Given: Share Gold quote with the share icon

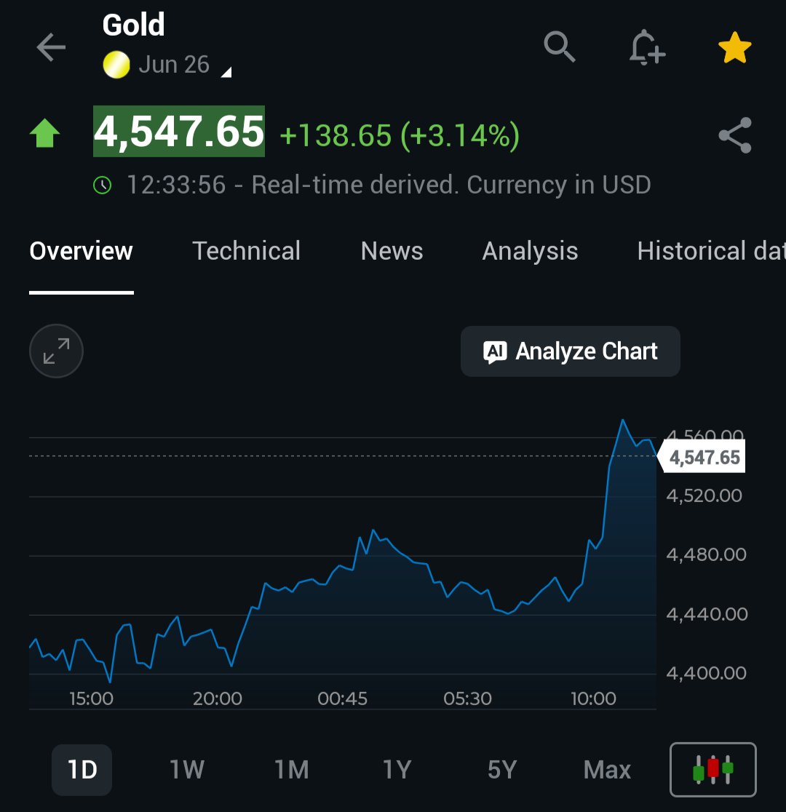Looking at the screenshot, I should [x=735, y=135].
